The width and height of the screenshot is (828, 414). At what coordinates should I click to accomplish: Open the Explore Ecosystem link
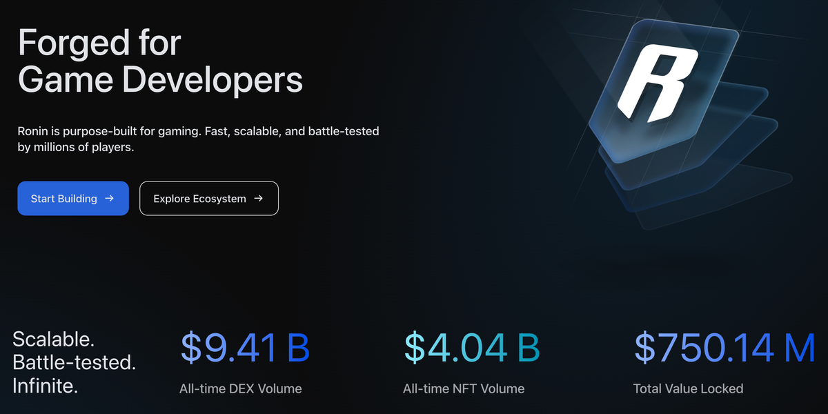coord(209,199)
